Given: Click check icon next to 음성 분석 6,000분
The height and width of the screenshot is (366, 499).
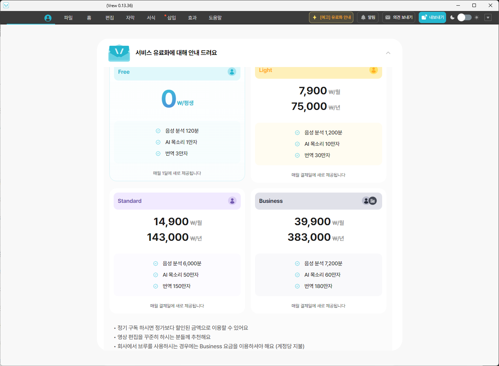Looking at the screenshot, I should point(156,264).
